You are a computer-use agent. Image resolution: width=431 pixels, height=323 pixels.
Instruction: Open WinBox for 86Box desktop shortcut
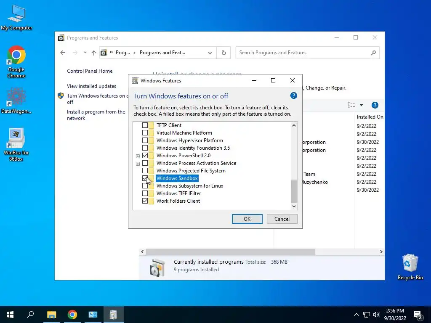click(16, 145)
